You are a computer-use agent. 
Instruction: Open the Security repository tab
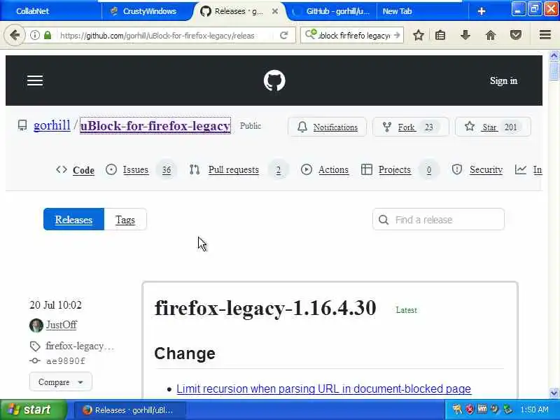pos(477,169)
